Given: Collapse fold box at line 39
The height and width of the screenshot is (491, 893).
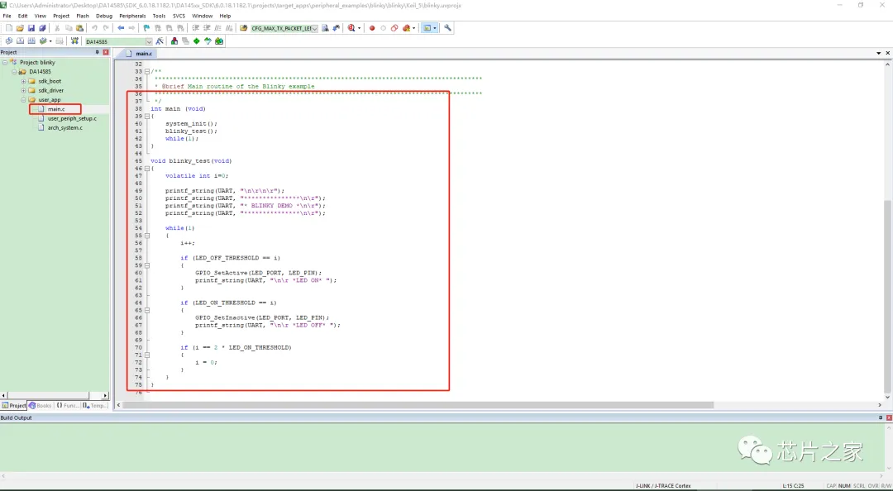Looking at the screenshot, I should pos(147,117).
